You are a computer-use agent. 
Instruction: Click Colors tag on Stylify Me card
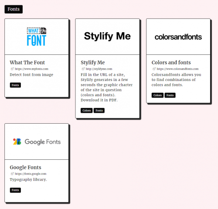86,111
